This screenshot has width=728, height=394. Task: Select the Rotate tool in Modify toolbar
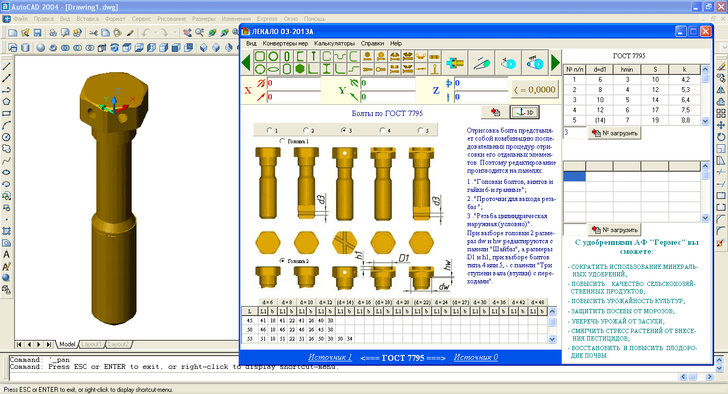[x=721, y=137]
